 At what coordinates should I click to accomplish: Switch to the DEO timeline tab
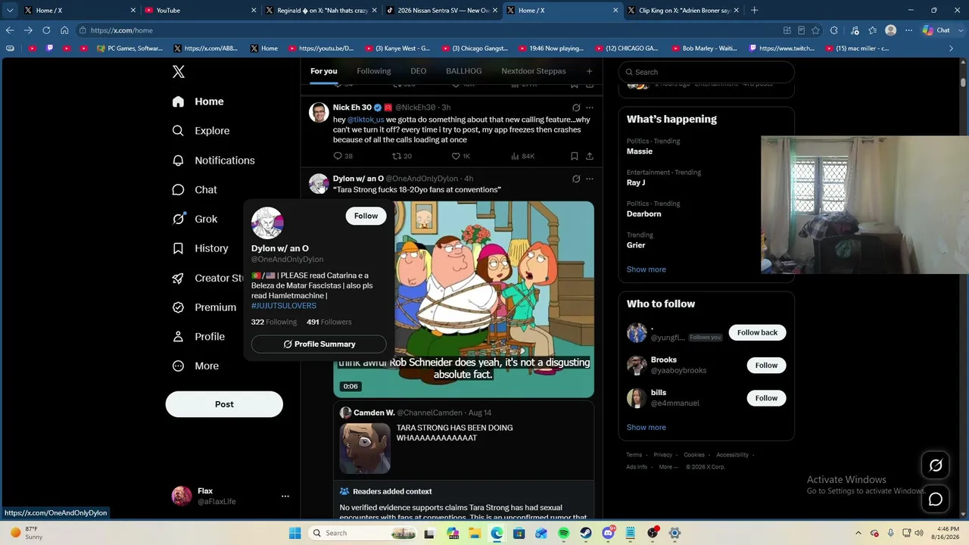[x=419, y=71]
